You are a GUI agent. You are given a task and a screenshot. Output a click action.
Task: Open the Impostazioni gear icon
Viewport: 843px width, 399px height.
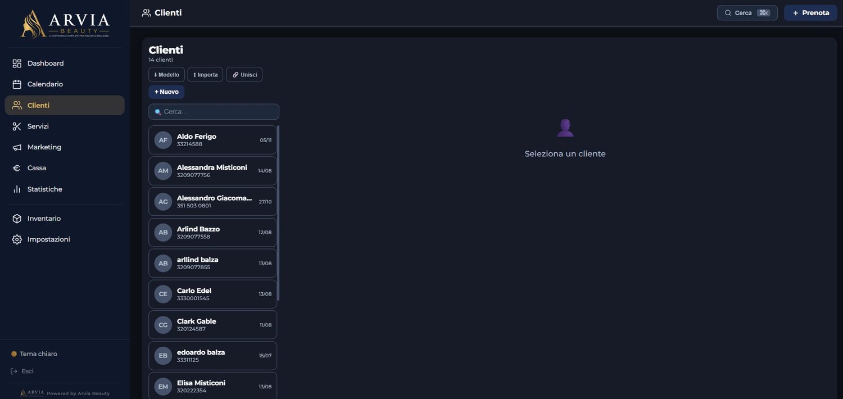click(17, 239)
